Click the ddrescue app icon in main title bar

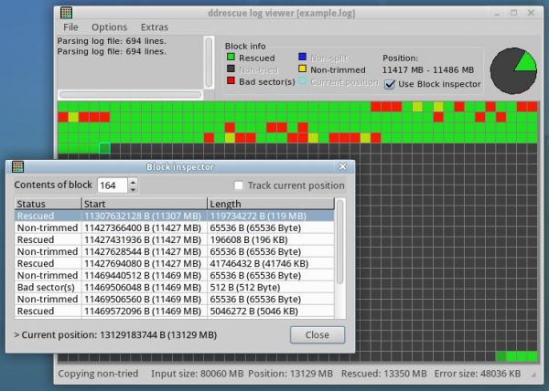(x=66, y=12)
